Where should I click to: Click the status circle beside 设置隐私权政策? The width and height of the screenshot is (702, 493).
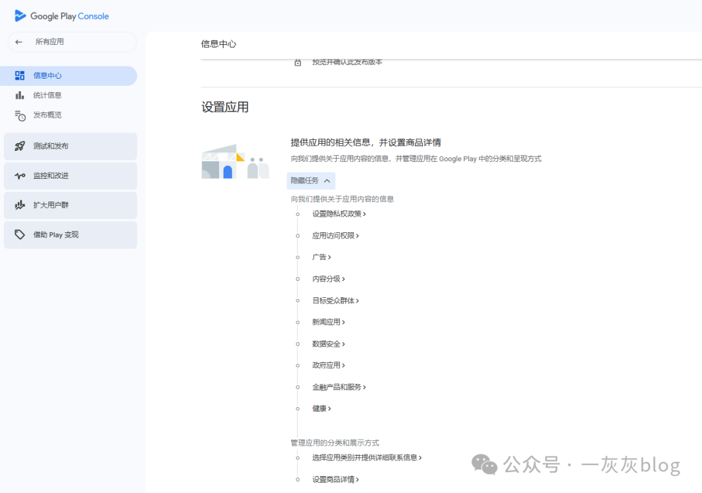pyautogui.click(x=298, y=213)
